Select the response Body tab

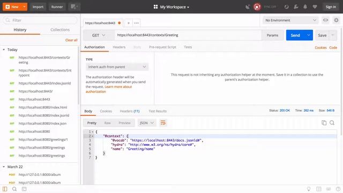coord(88,111)
